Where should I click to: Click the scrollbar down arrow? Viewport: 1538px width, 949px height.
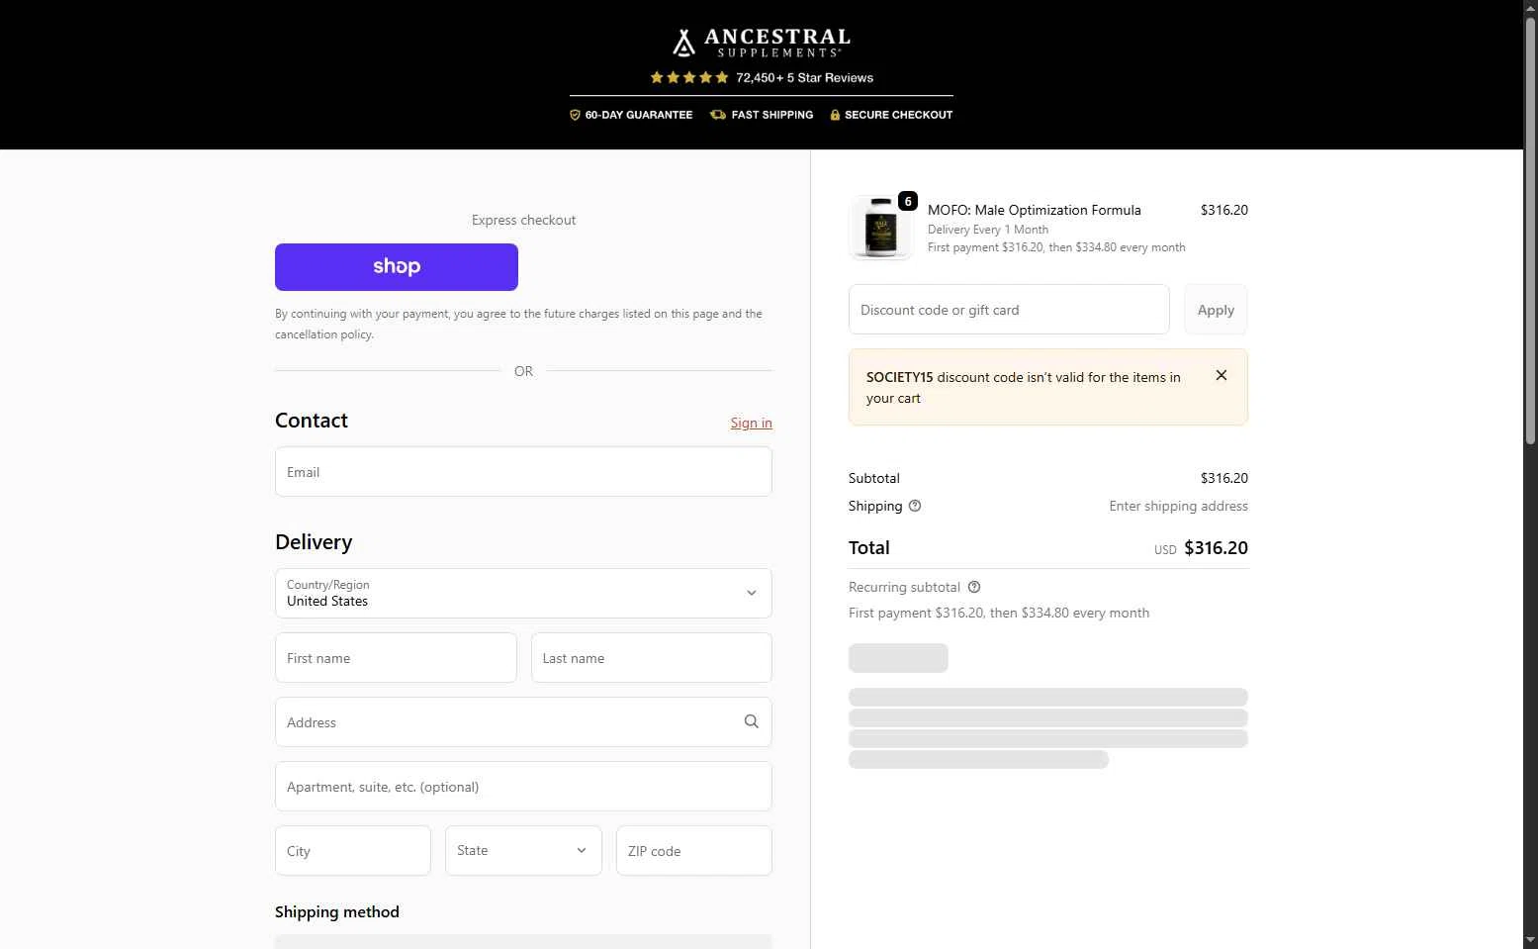click(1530, 940)
